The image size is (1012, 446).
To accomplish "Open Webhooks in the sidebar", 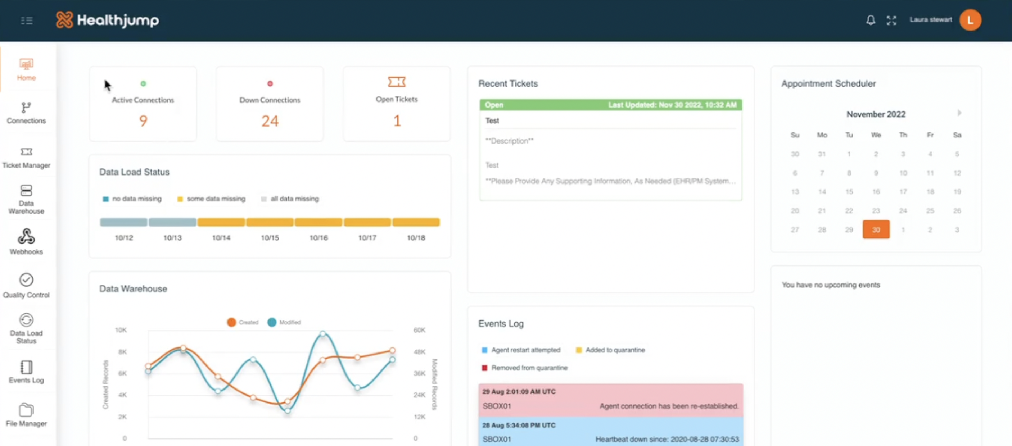I will [x=26, y=242].
